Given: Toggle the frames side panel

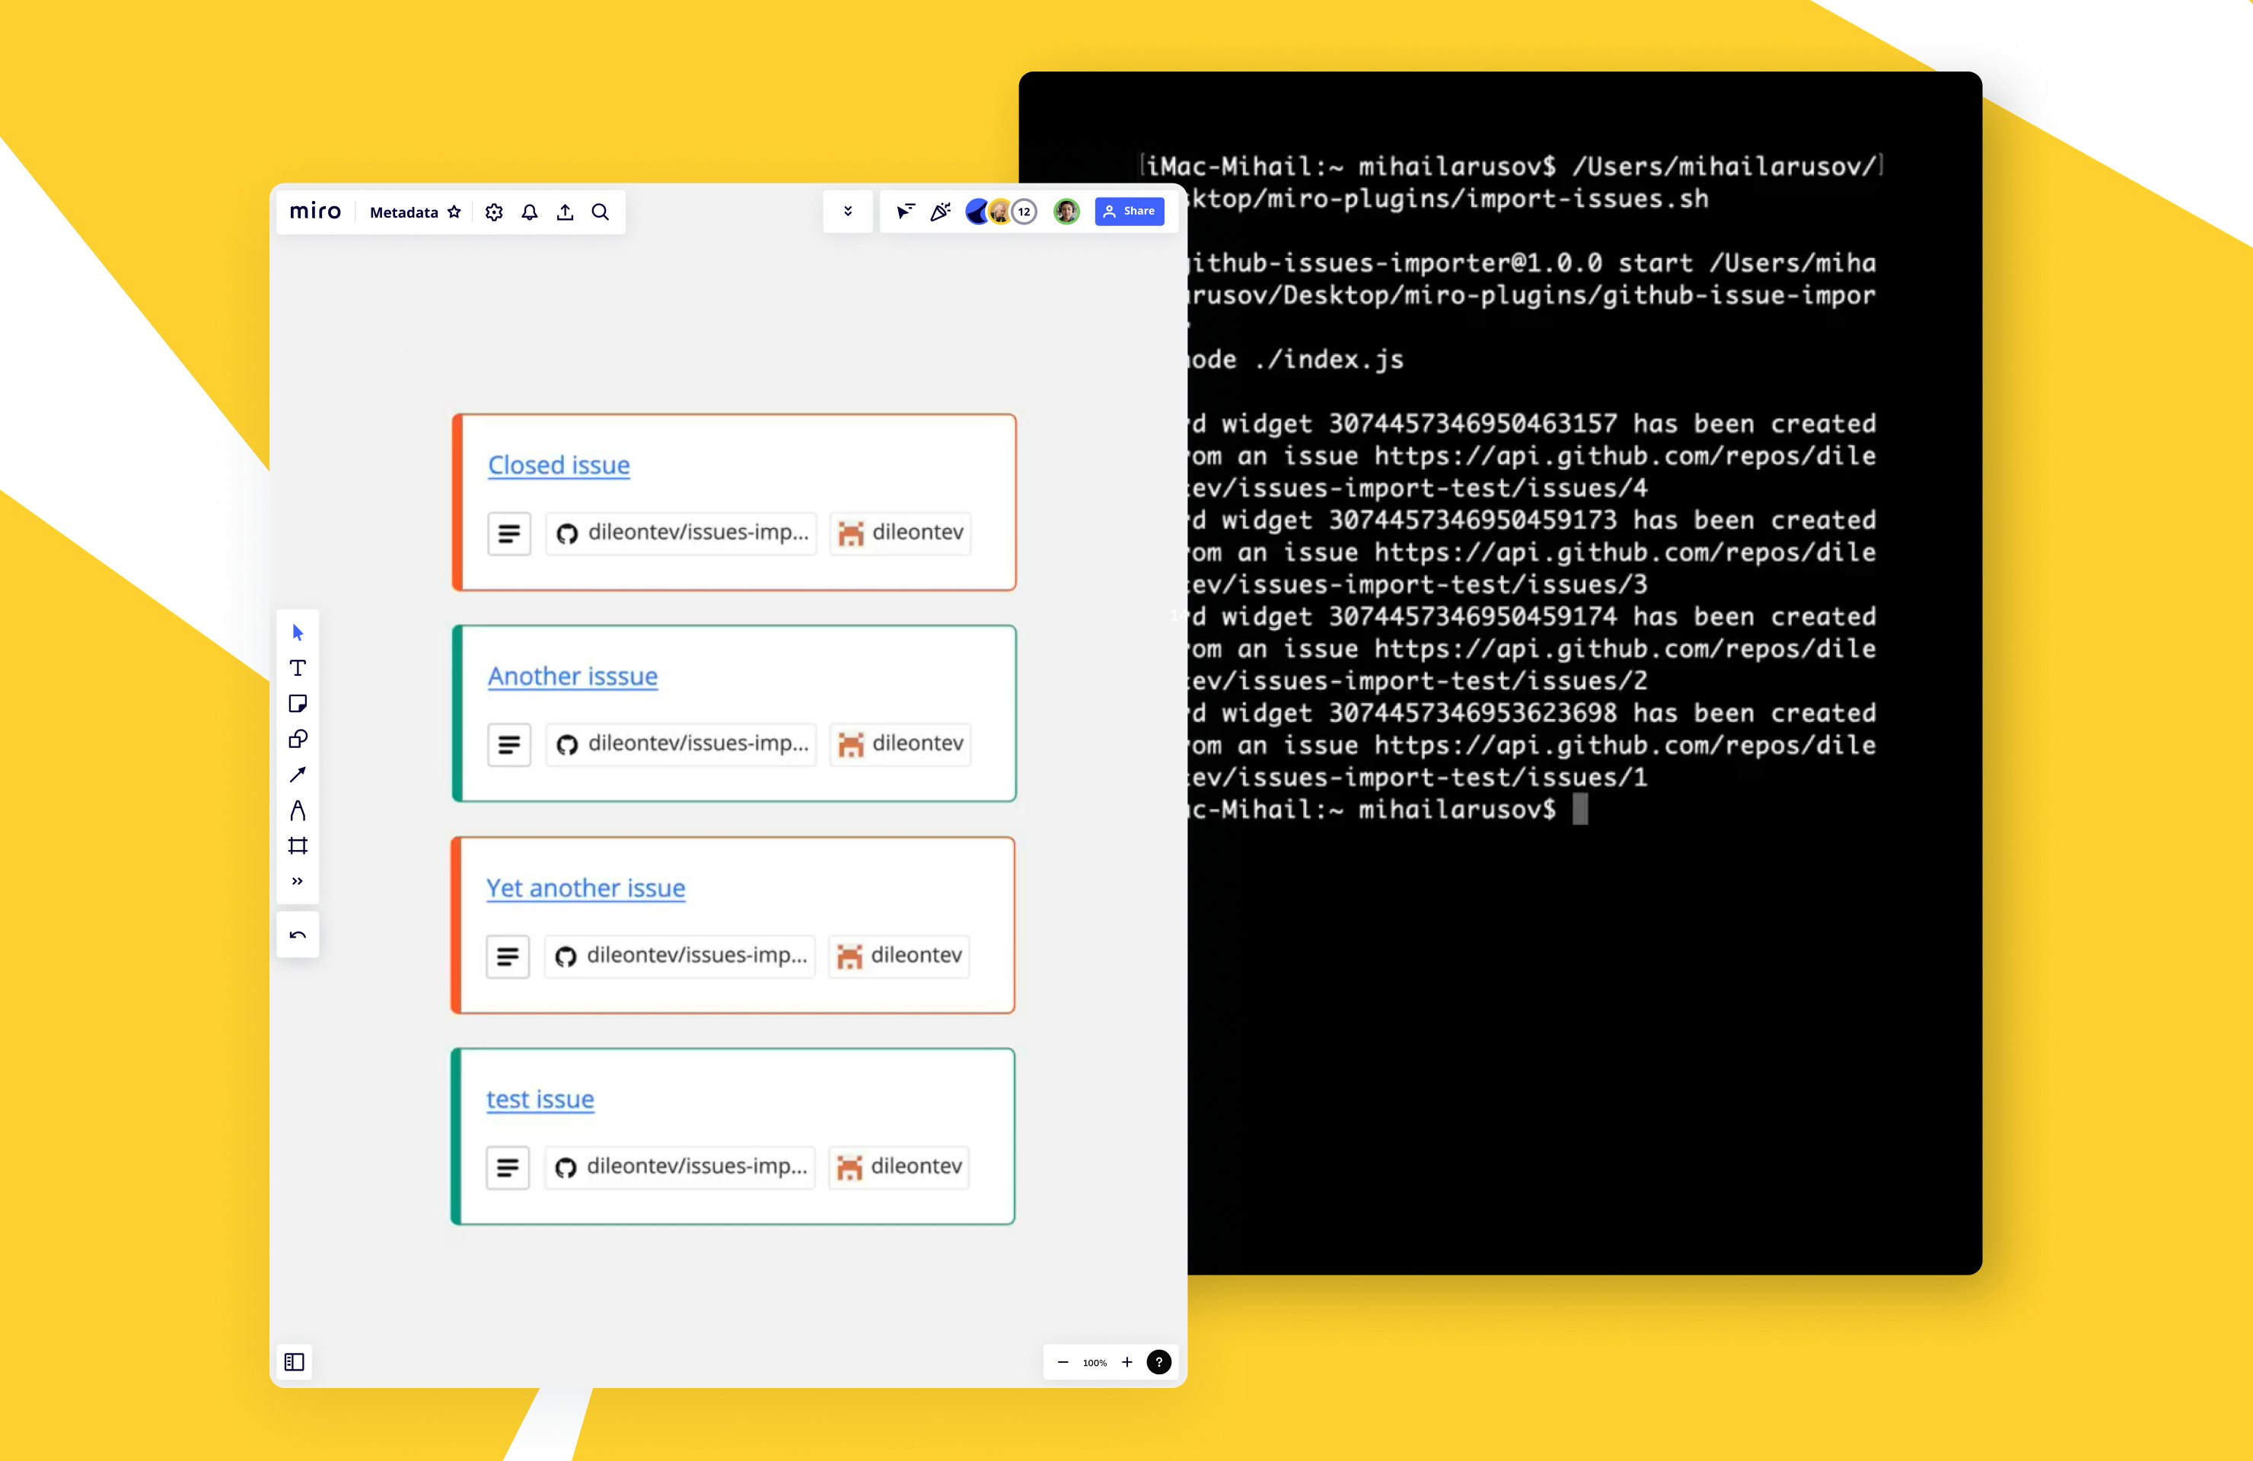Looking at the screenshot, I should coord(295,1361).
